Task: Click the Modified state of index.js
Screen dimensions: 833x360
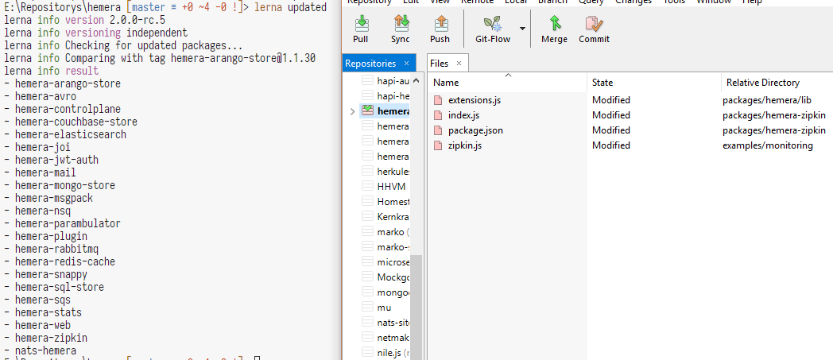Action: click(x=611, y=114)
